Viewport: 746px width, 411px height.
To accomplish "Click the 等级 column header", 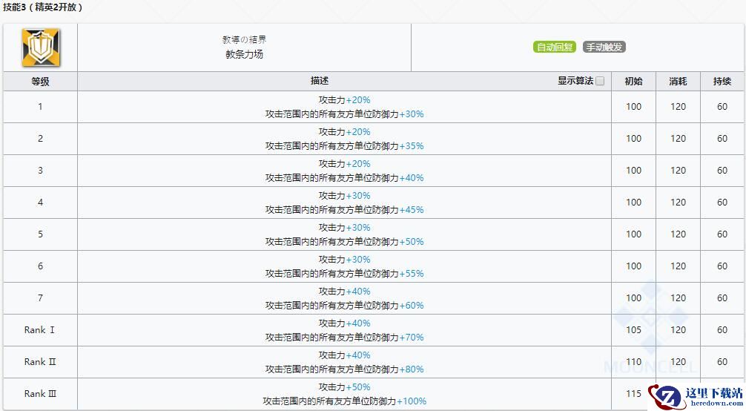I will click(x=41, y=82).
